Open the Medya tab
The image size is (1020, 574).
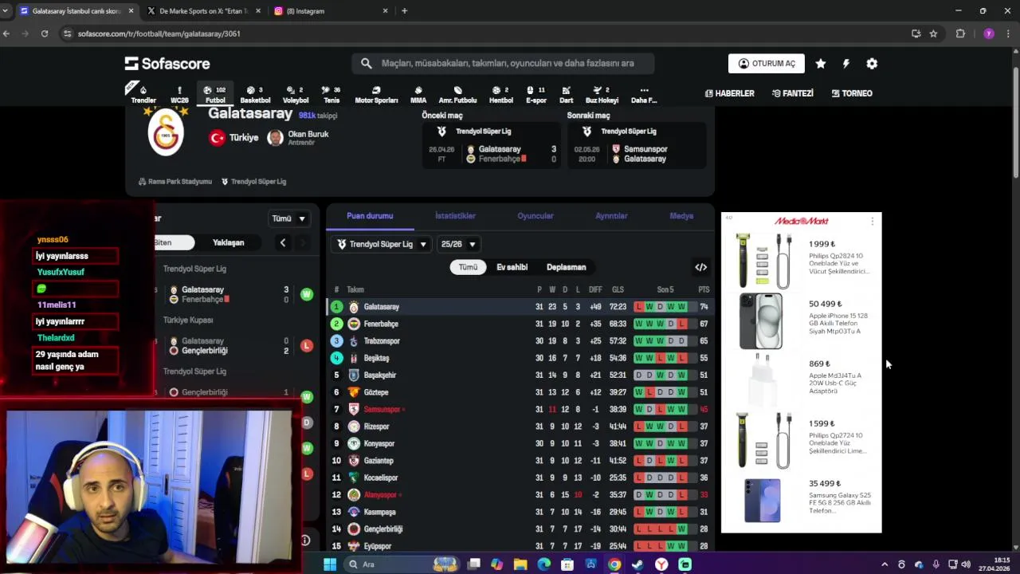click(x=681, y=216)
